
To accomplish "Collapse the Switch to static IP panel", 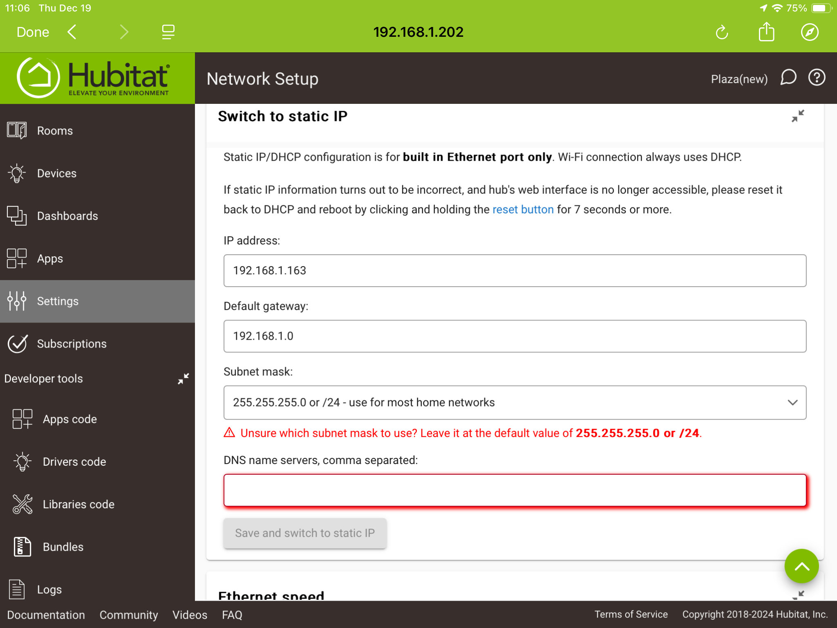I will (797, 116).
